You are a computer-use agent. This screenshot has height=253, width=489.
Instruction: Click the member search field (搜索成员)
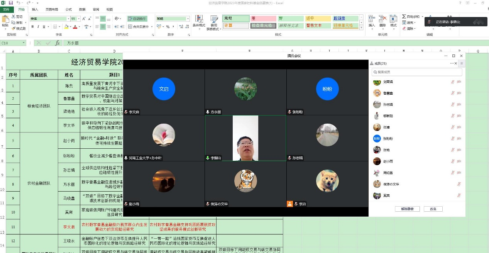(x=417, y=72)
